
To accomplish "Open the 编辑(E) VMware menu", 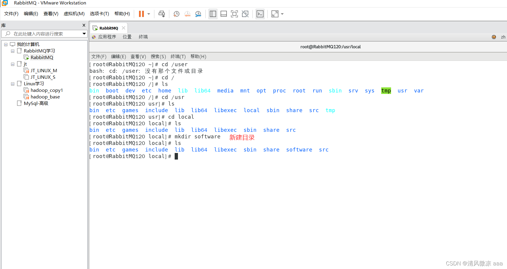I will [x=31, y=14].
